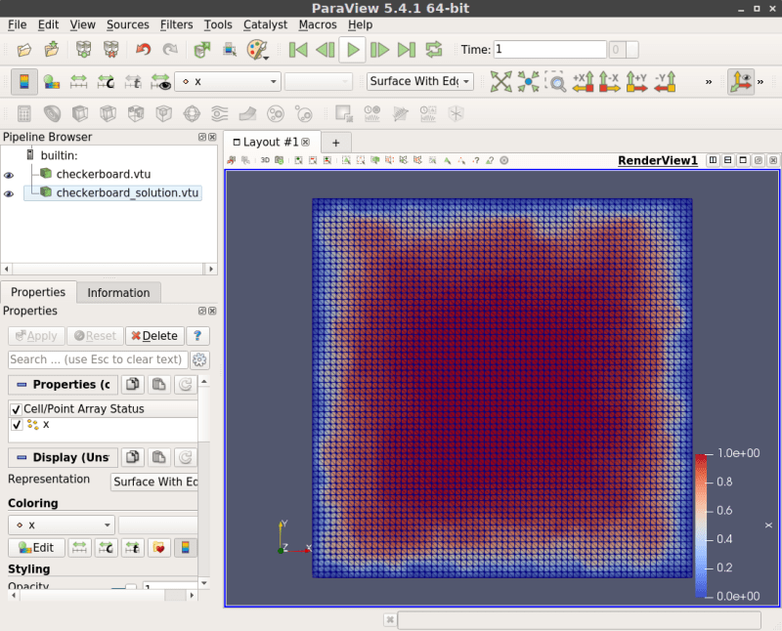
Task: Toggle the Cell/Point Array Status checkbox
Action: [x=16, y=409]
